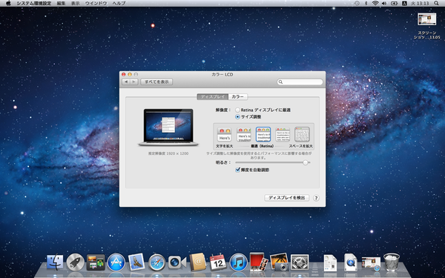This screenshot has width=445, height=278.
Task: Choose the fourth scaling option thumbnail
Action: coord(283,134)
